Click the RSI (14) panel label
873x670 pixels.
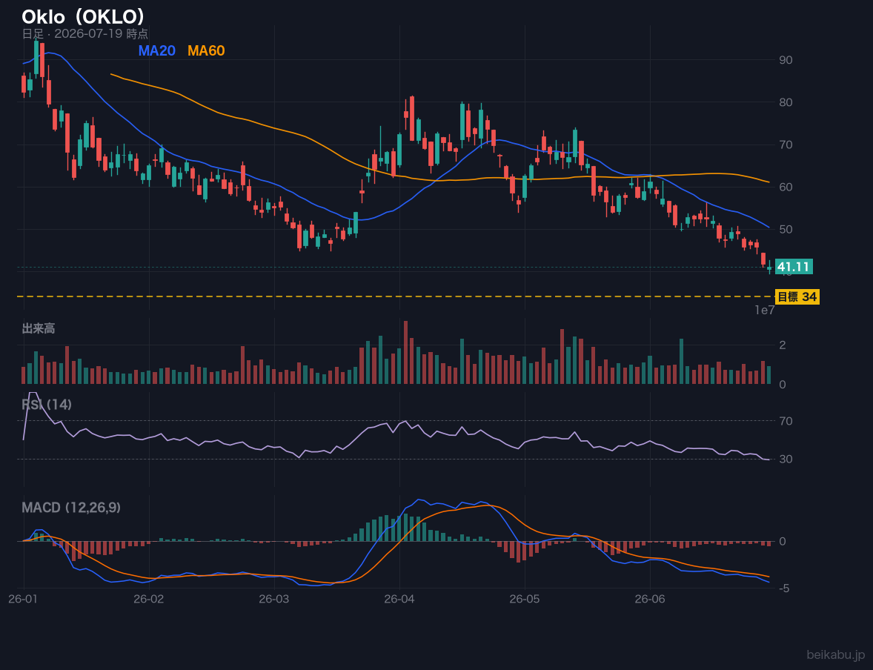47,405
